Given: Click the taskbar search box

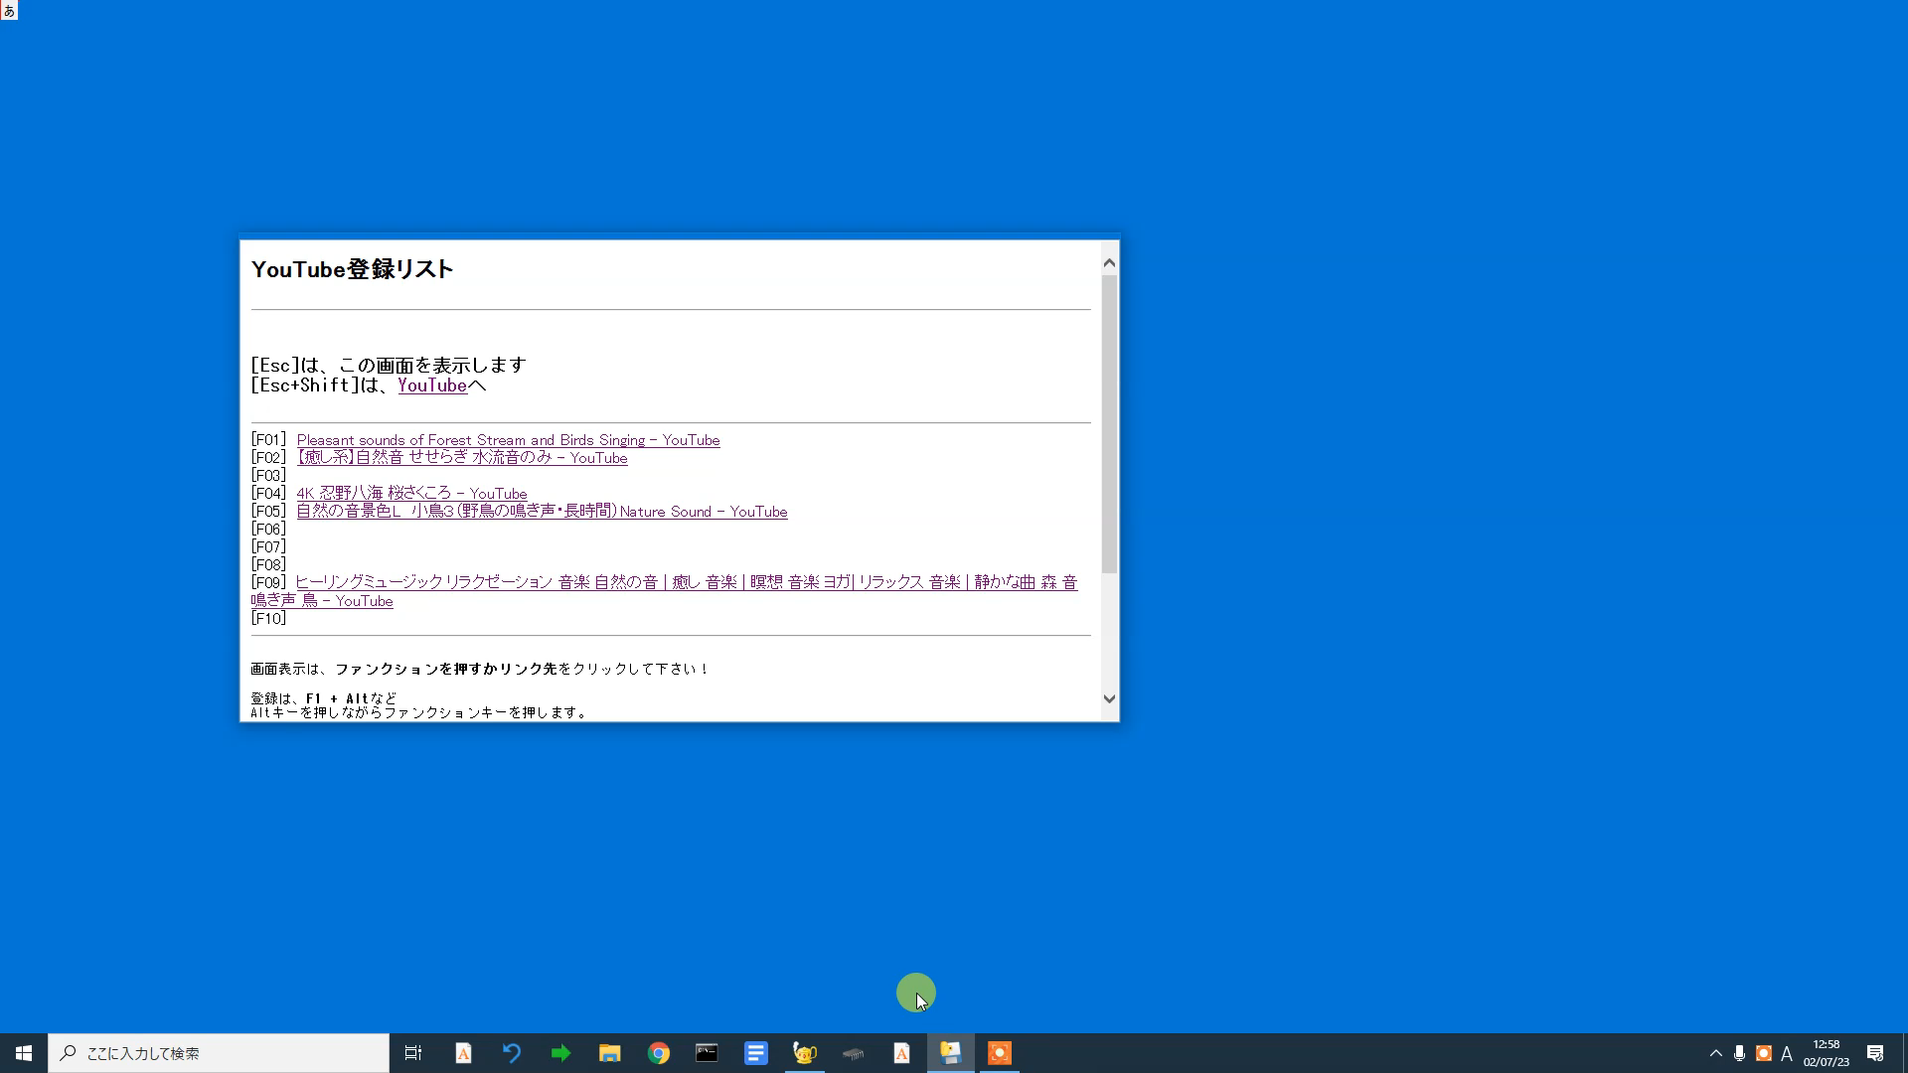Looking at the screenshot, I should click(219, 1053).
